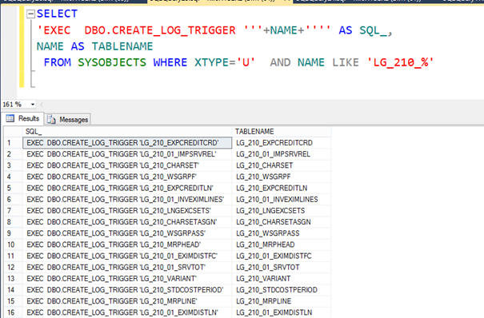The image size is (484, 318).
Task: Click TABLENAME cell LG_210_STDCOSTPERIOD
Action: (x=282, y=290)
